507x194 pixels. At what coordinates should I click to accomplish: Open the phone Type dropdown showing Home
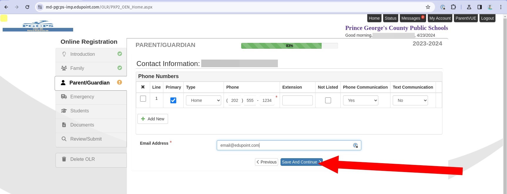coord(203,100)
